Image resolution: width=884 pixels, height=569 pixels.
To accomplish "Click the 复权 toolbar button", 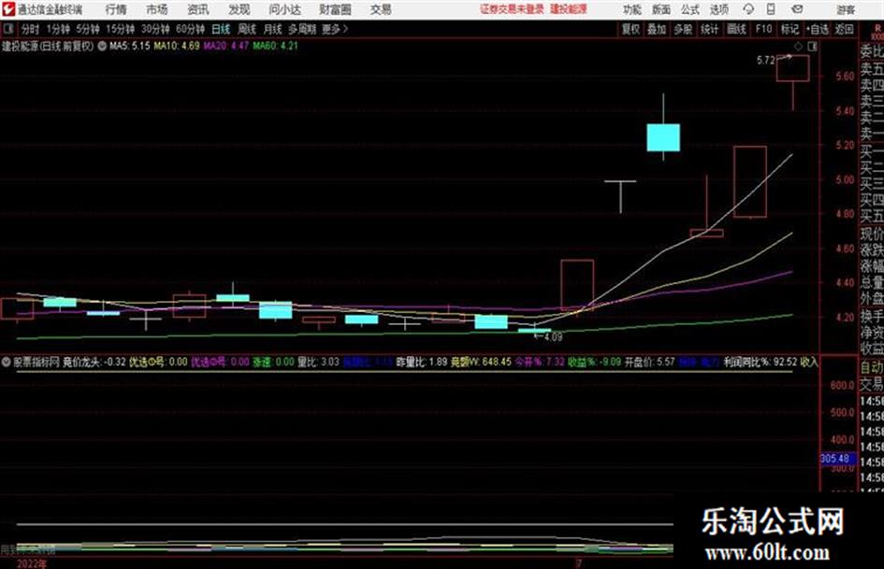I will (x=630, y=29).
